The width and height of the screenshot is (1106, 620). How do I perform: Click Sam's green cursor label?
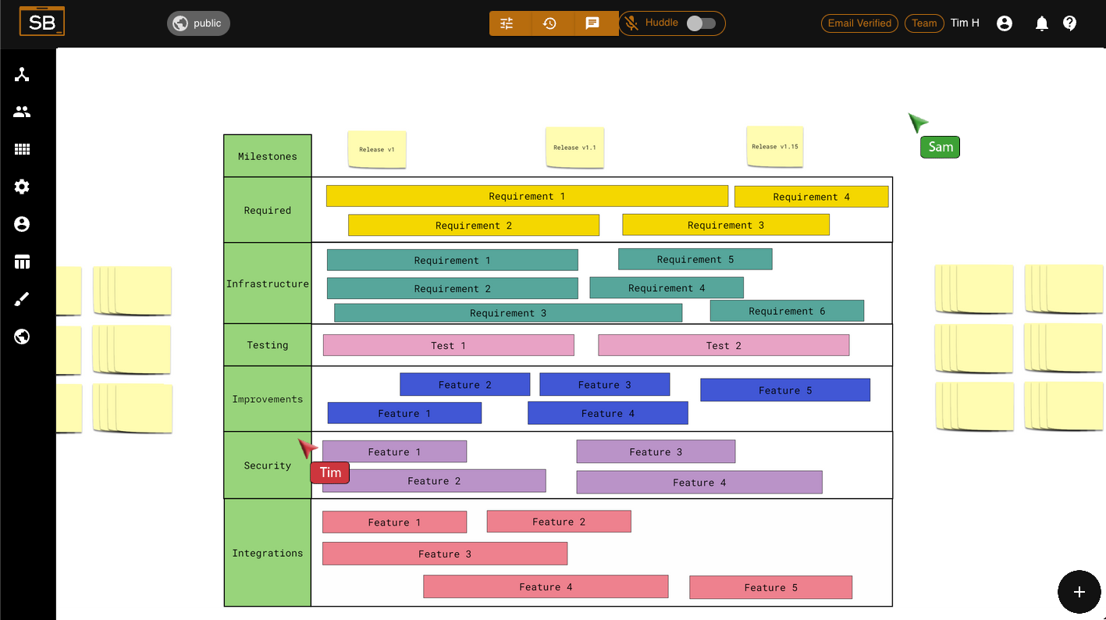940,147
